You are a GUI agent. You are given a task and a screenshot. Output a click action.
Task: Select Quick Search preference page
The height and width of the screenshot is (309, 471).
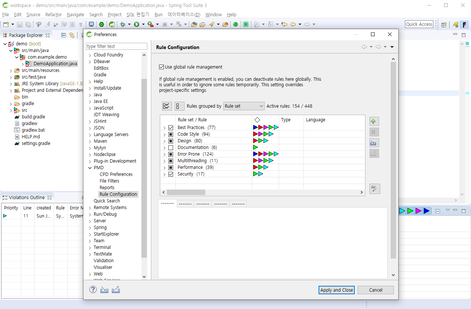click(107, 201)
